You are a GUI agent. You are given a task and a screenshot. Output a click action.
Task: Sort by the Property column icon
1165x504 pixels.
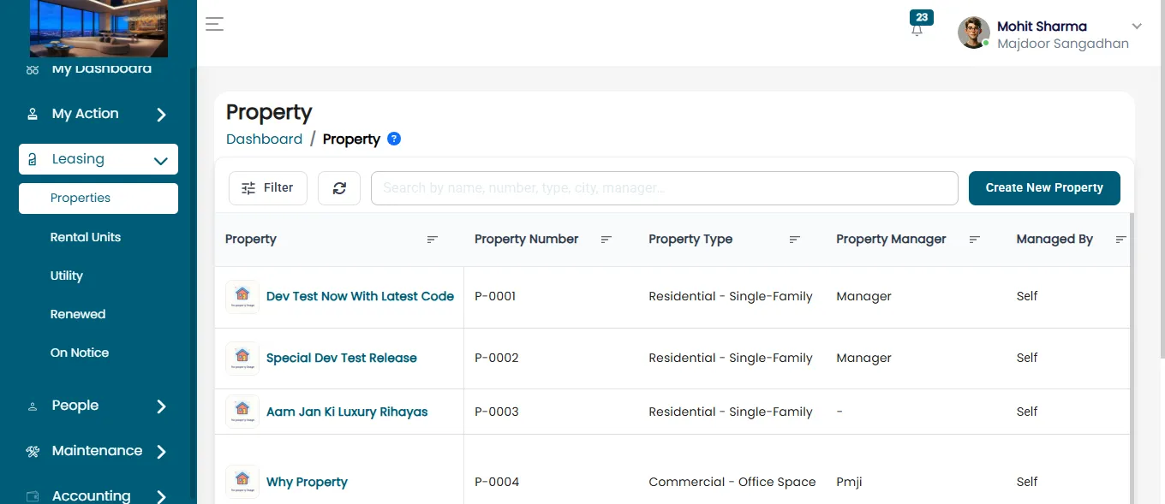[x=433, y=240]
